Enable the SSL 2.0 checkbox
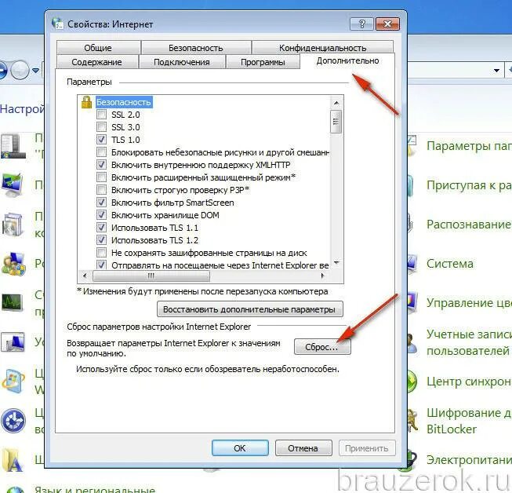 (x=102, y=115)
